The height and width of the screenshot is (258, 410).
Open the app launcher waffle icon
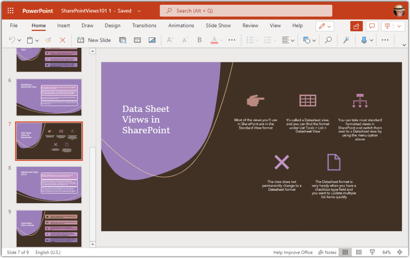pyautogui.click(x=10, y=11)
